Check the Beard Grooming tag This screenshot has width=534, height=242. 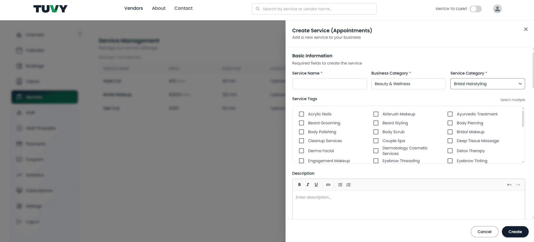pyautogui.click(x=301, y=123)
